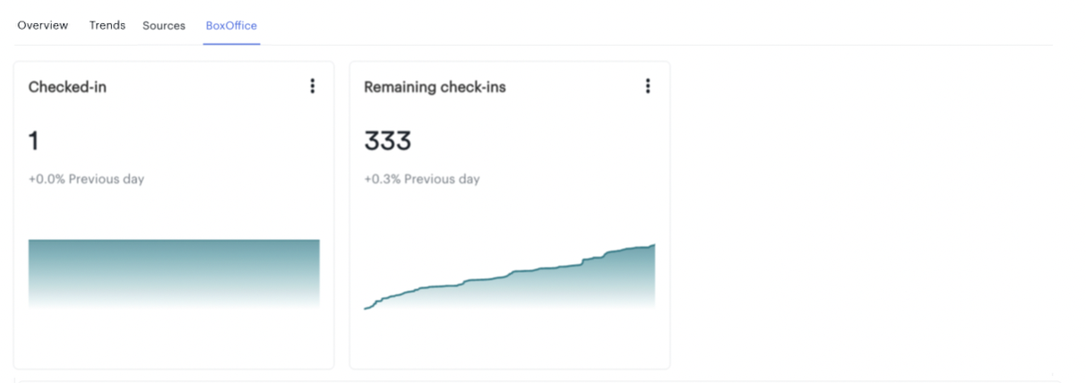This screenshot has height=383, width=1086.
Task: Open the Remaining check-ins three-dot menu
Action: click(x=648, y=86)
